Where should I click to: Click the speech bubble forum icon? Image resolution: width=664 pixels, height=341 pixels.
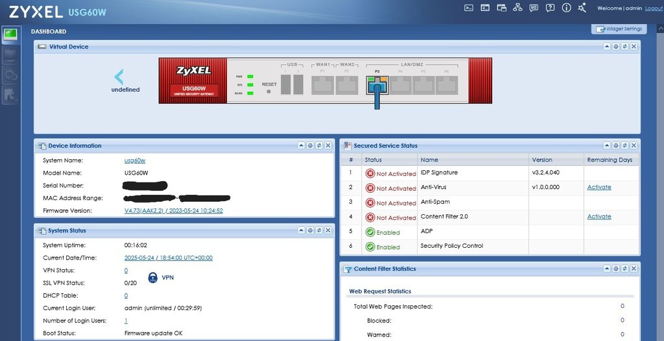click(x=534, y=8)
